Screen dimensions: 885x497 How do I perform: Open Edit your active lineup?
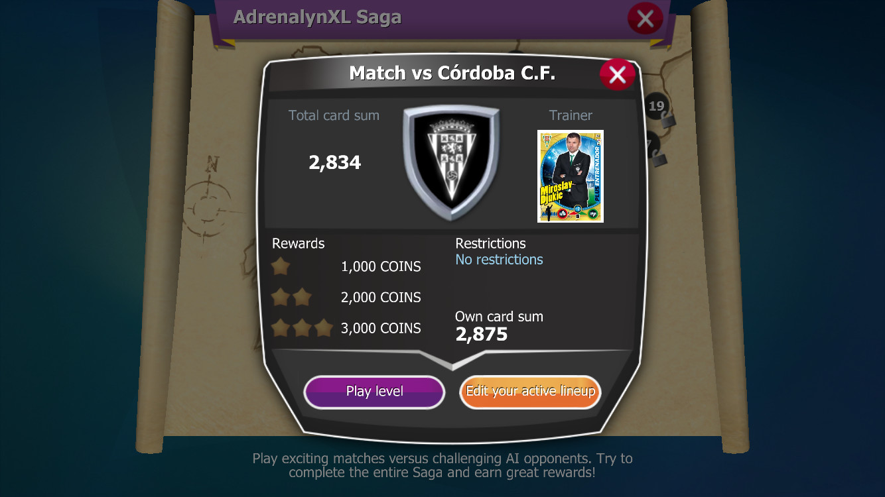pos(530,392)
